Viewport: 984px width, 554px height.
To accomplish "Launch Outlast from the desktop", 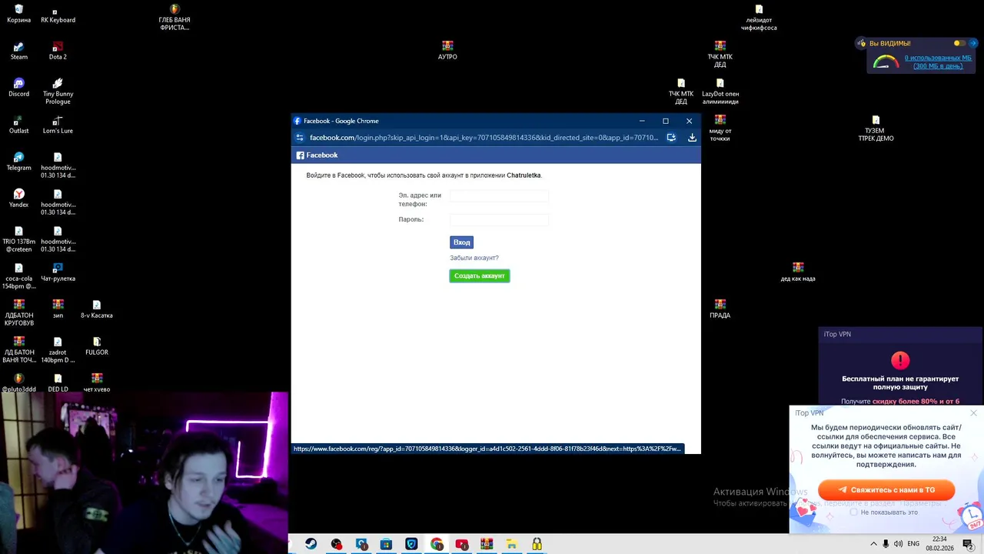I will (x=18, y=125).
